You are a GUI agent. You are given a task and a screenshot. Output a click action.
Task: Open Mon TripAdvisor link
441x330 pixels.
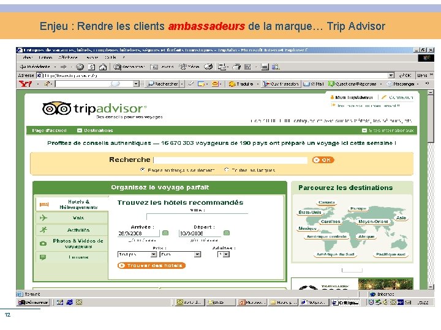coord(352,97)
